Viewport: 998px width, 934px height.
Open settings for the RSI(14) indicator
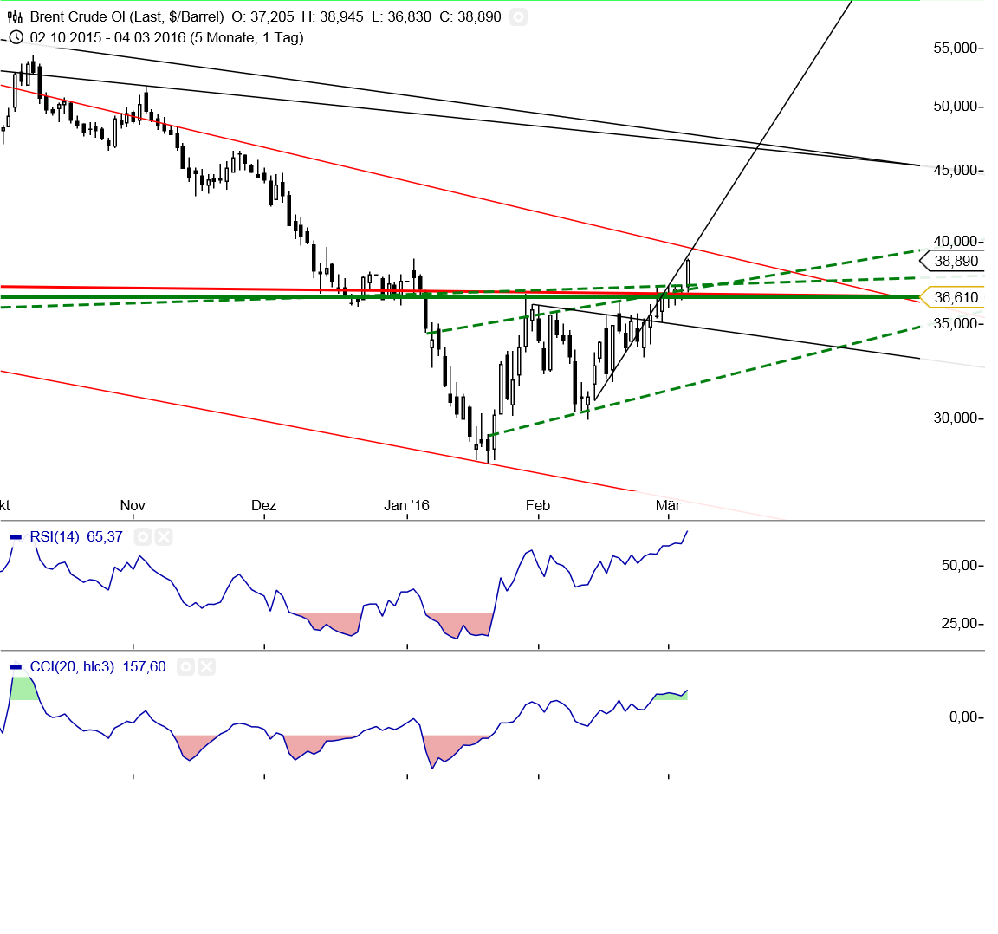pos(142,536)
